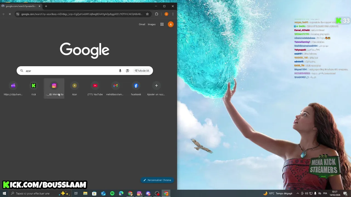The height and width of the screenshot is (197, 351).
Task: Search by image with Lens icon
Action: pos(128,71)
